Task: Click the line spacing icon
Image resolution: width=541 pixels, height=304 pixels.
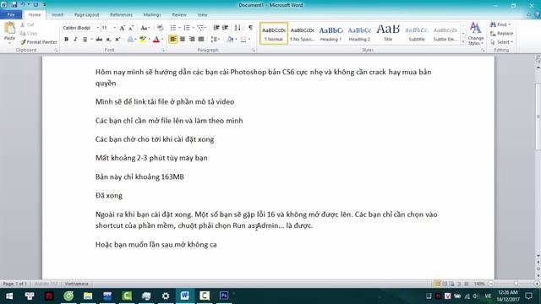Action: point(214,40)
